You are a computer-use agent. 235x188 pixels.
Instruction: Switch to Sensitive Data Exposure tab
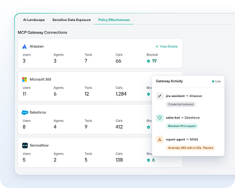71,20
